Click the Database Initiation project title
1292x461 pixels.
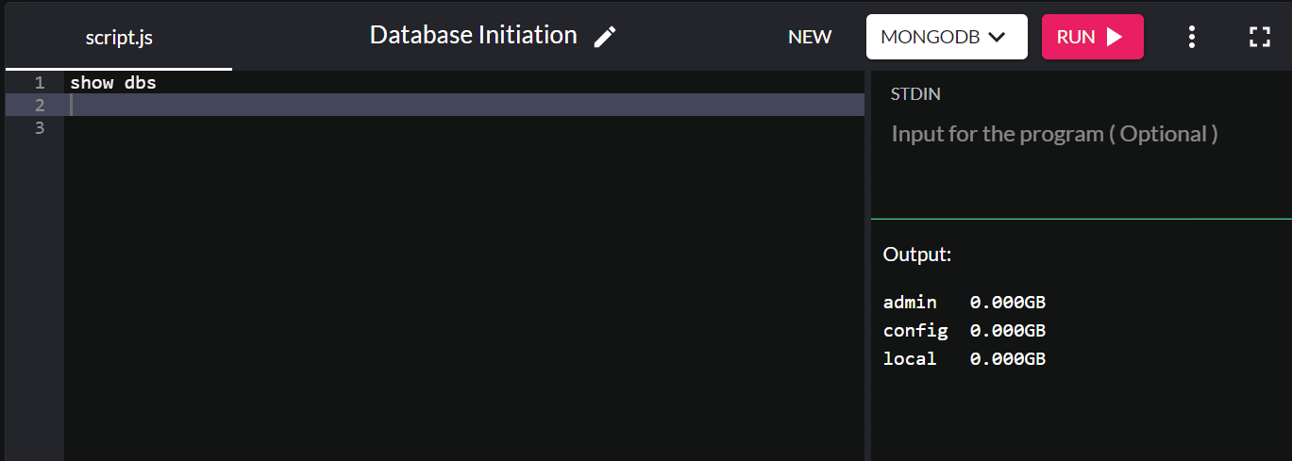tap(473, 35)
